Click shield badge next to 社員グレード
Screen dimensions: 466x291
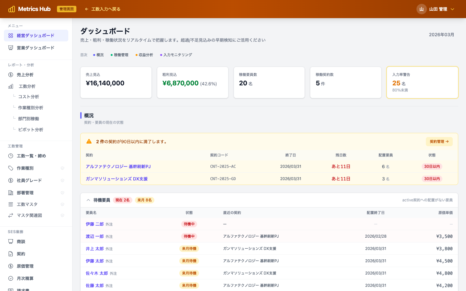coord(62,180)
